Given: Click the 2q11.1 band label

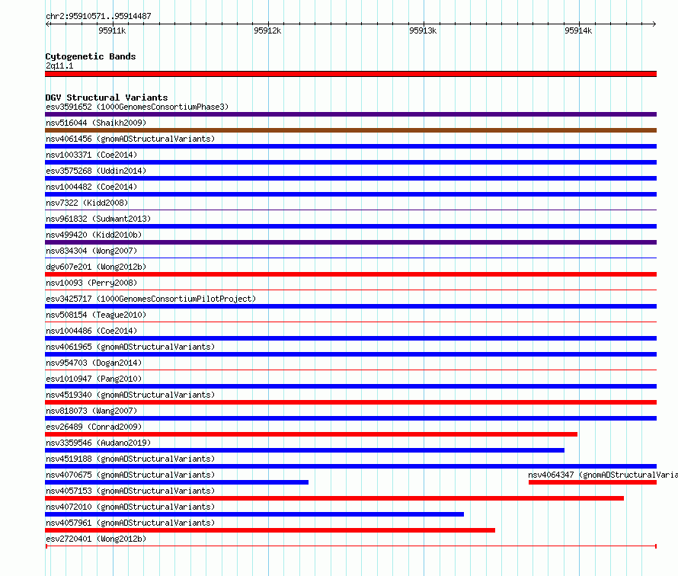Looking at the screenshot, I should point(59,66).
